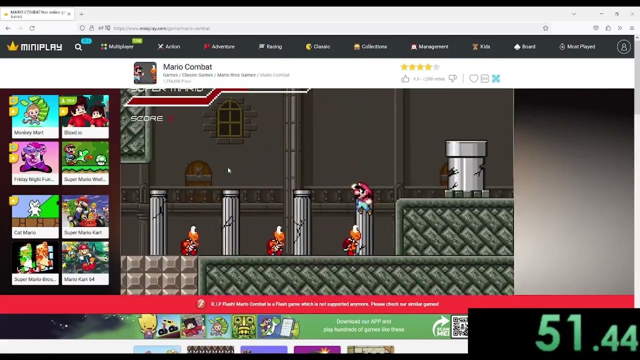This screenshot has height=360, width=640.
Task: Click the site padlock icon
Action: coord(91,28)
